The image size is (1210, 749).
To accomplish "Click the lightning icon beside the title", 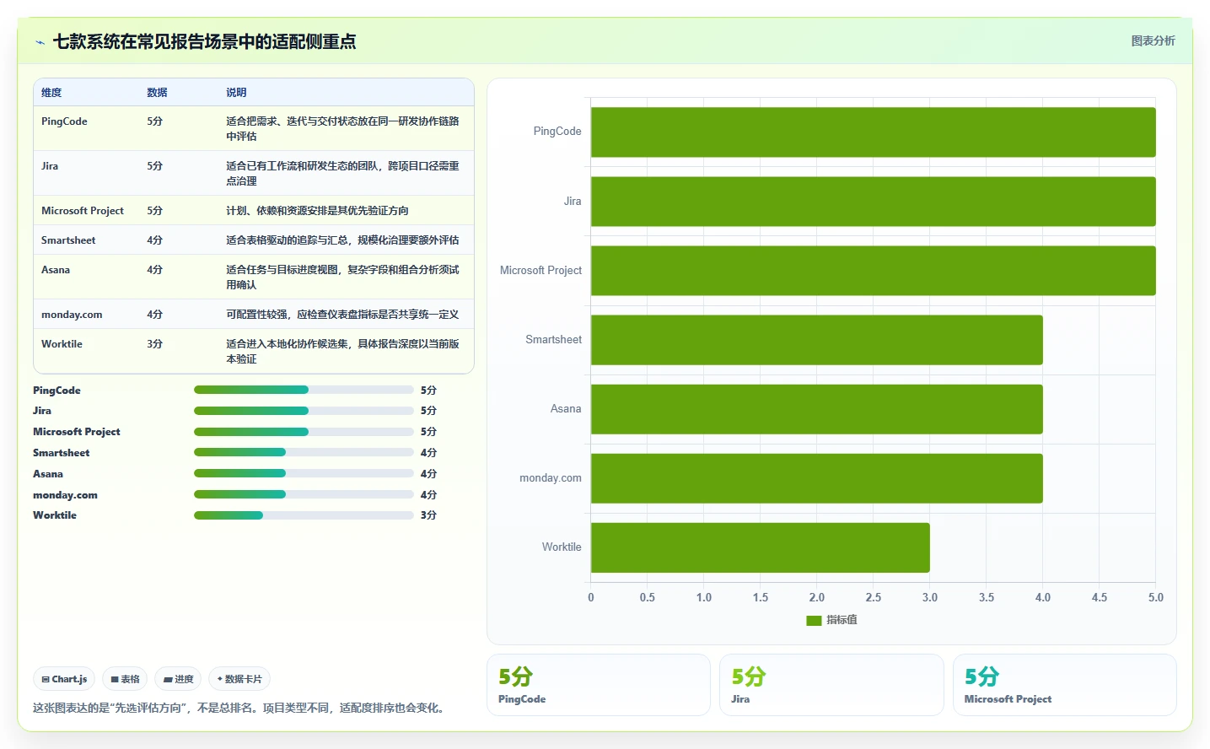I will click(40, 42).
